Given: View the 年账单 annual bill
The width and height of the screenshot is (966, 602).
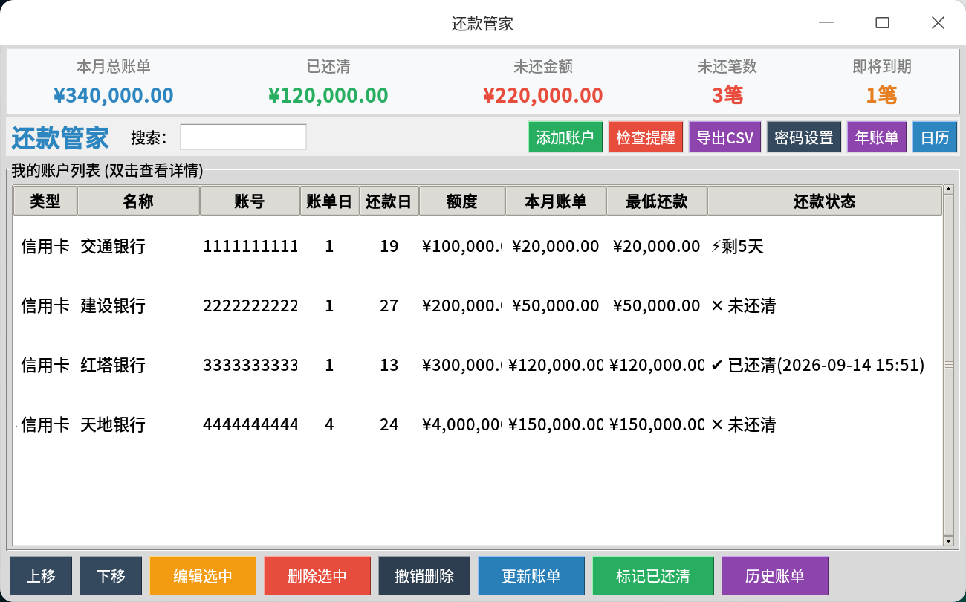Looking at the screenshot, I should coord(877,137).
